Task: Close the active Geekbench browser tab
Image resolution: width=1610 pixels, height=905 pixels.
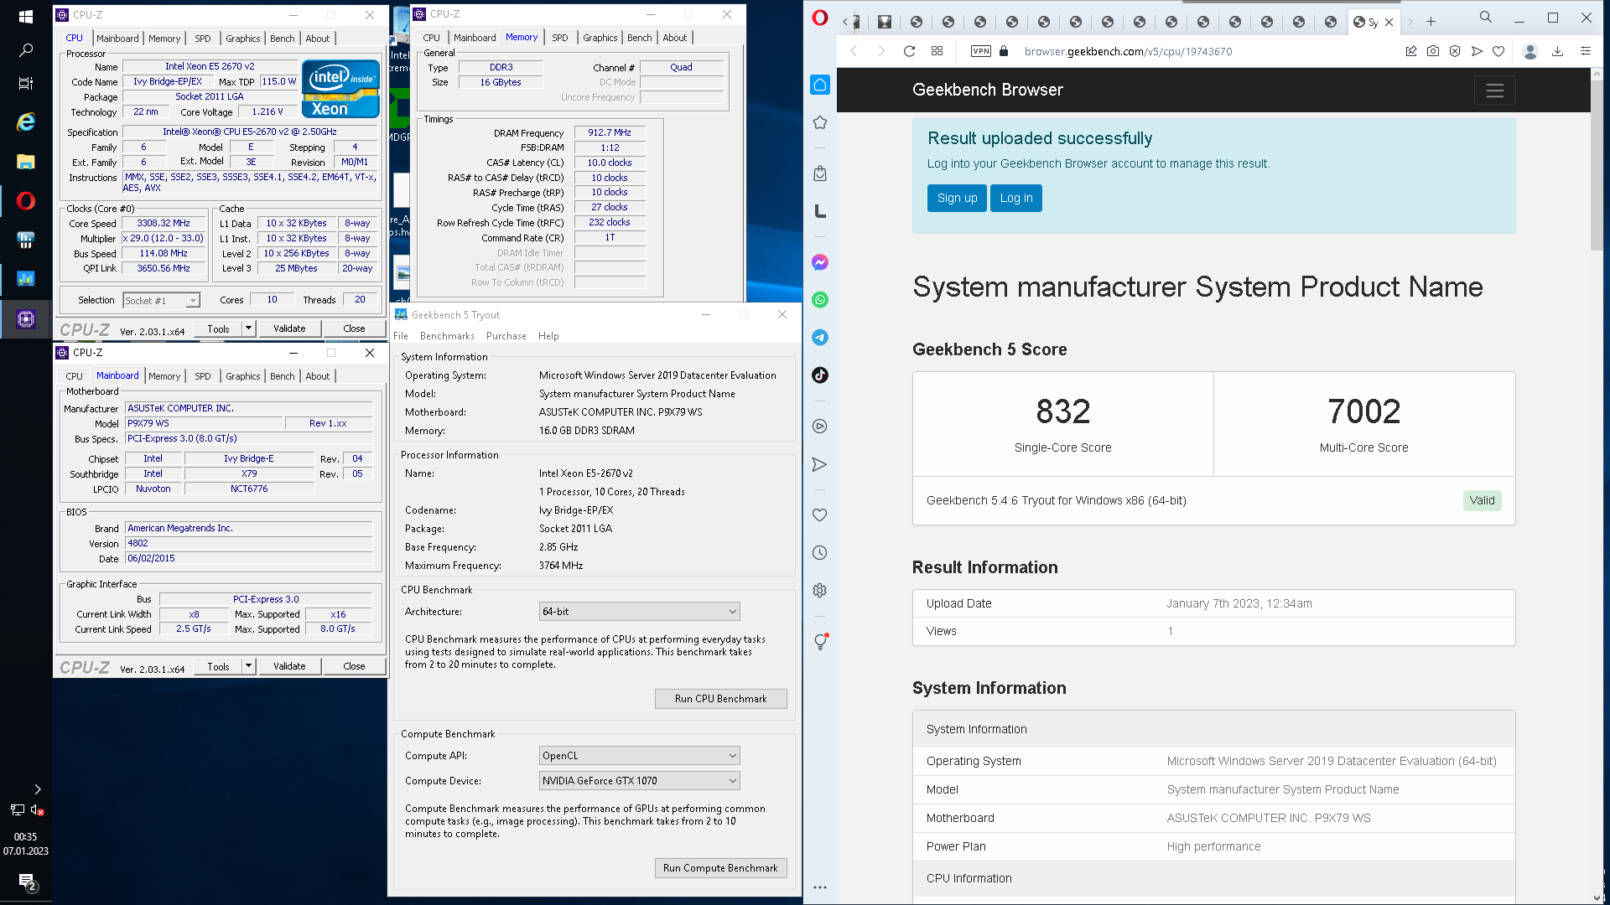Action: pos(1389,23)
